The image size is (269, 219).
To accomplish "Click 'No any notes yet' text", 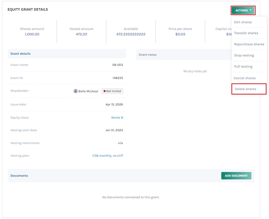I will pyautogui.click(x=195, y=71).
